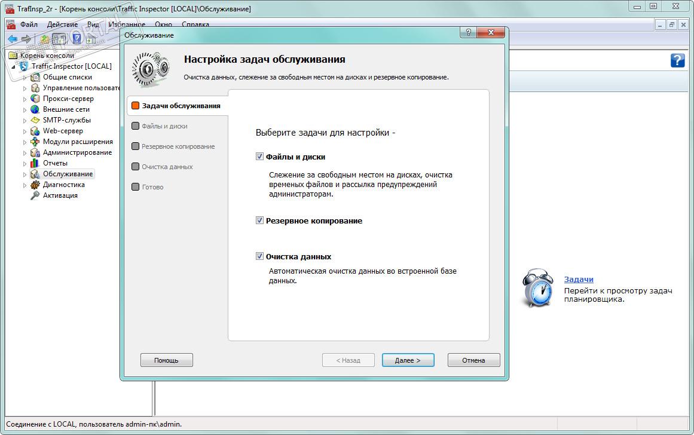Expand the Внешние сети tree node
The image size is (694, 435).
(25, 110)
